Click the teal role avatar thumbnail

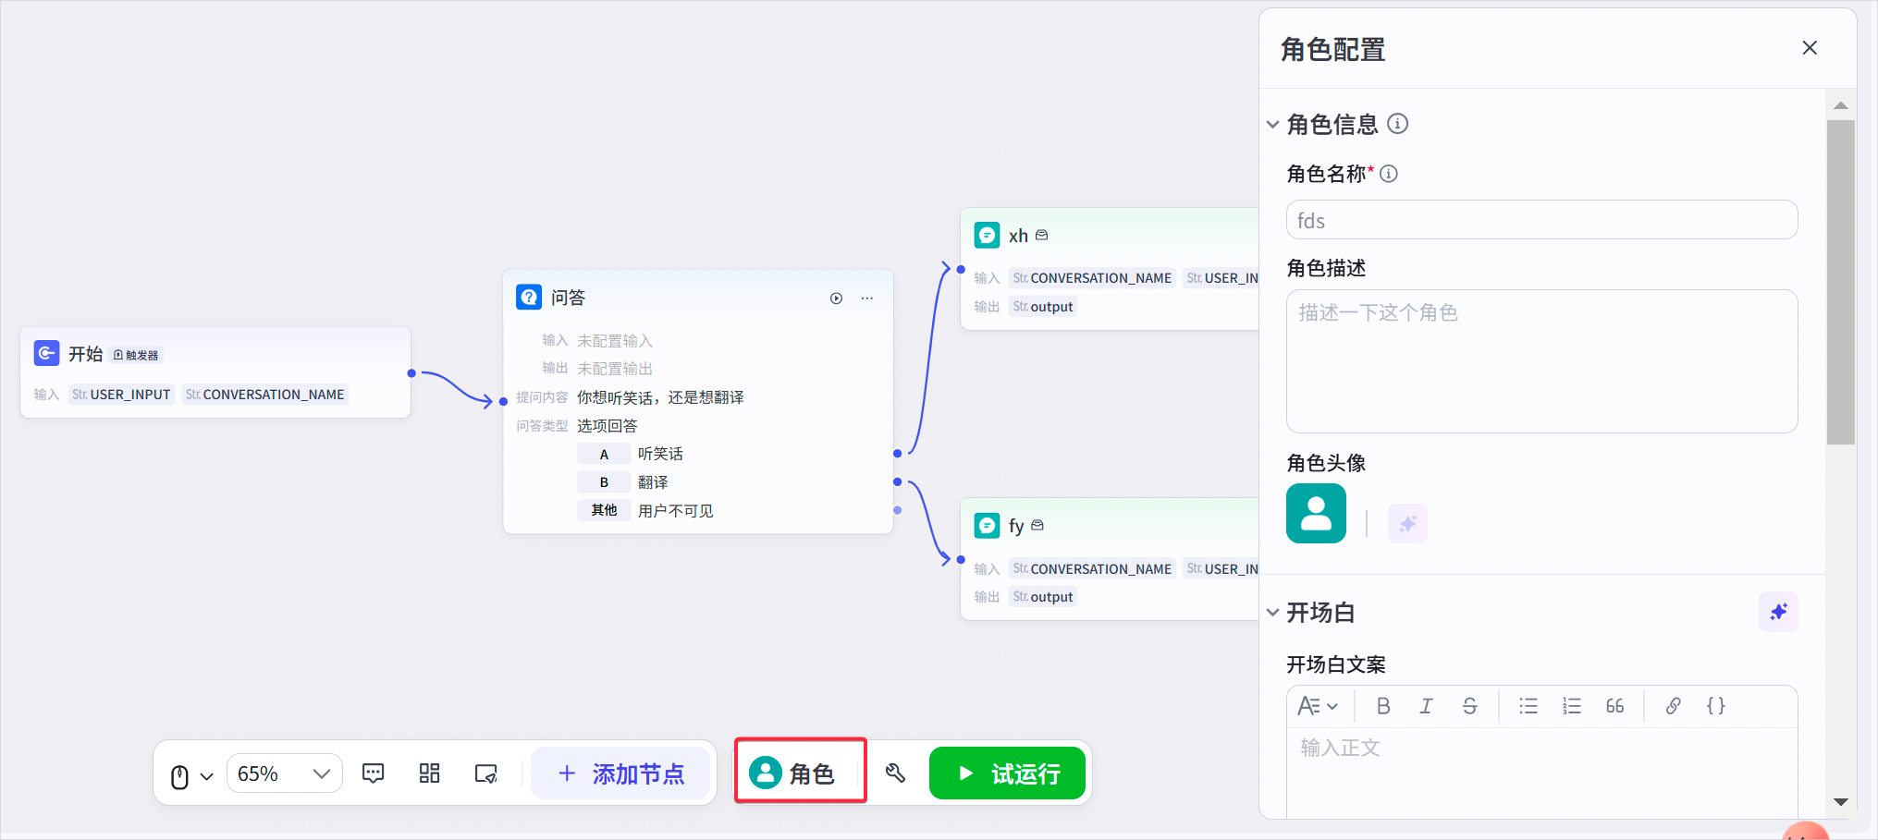[1316, 514]
